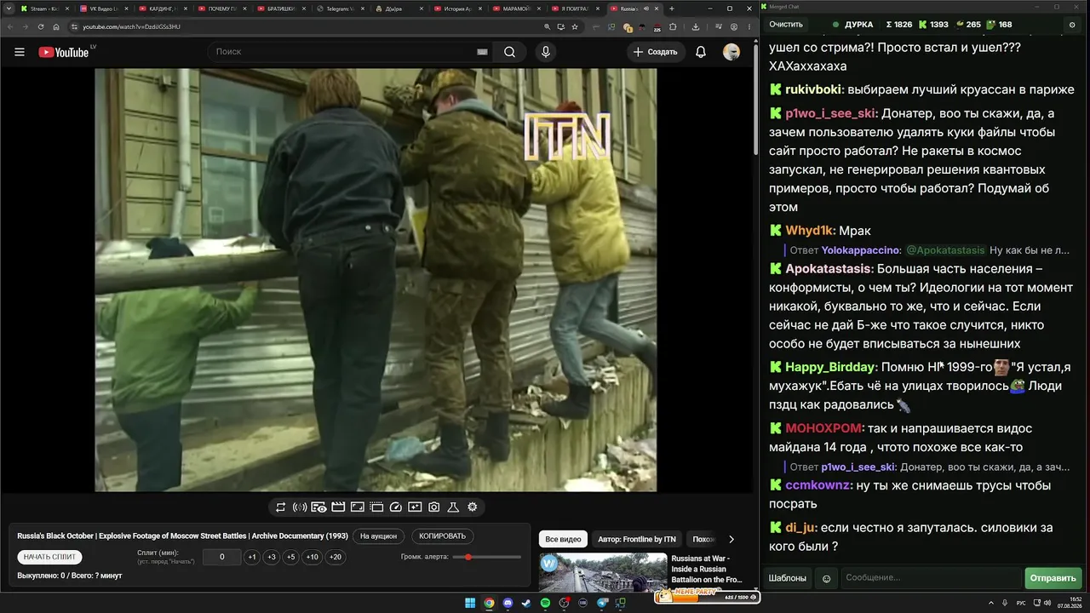This screenshot has width=1090, height=613.
Task: Bookmark this page with the star icon
Action: (576, 26)
